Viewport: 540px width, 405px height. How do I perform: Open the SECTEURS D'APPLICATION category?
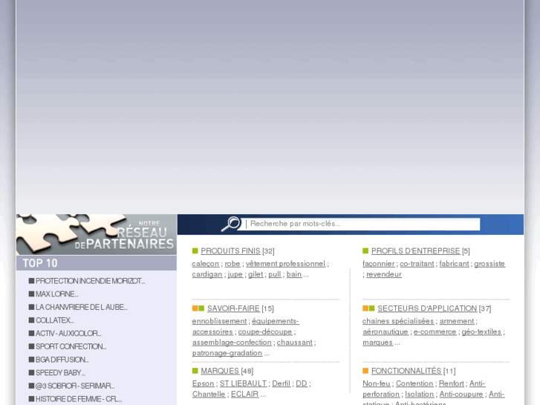pos(427,308)
